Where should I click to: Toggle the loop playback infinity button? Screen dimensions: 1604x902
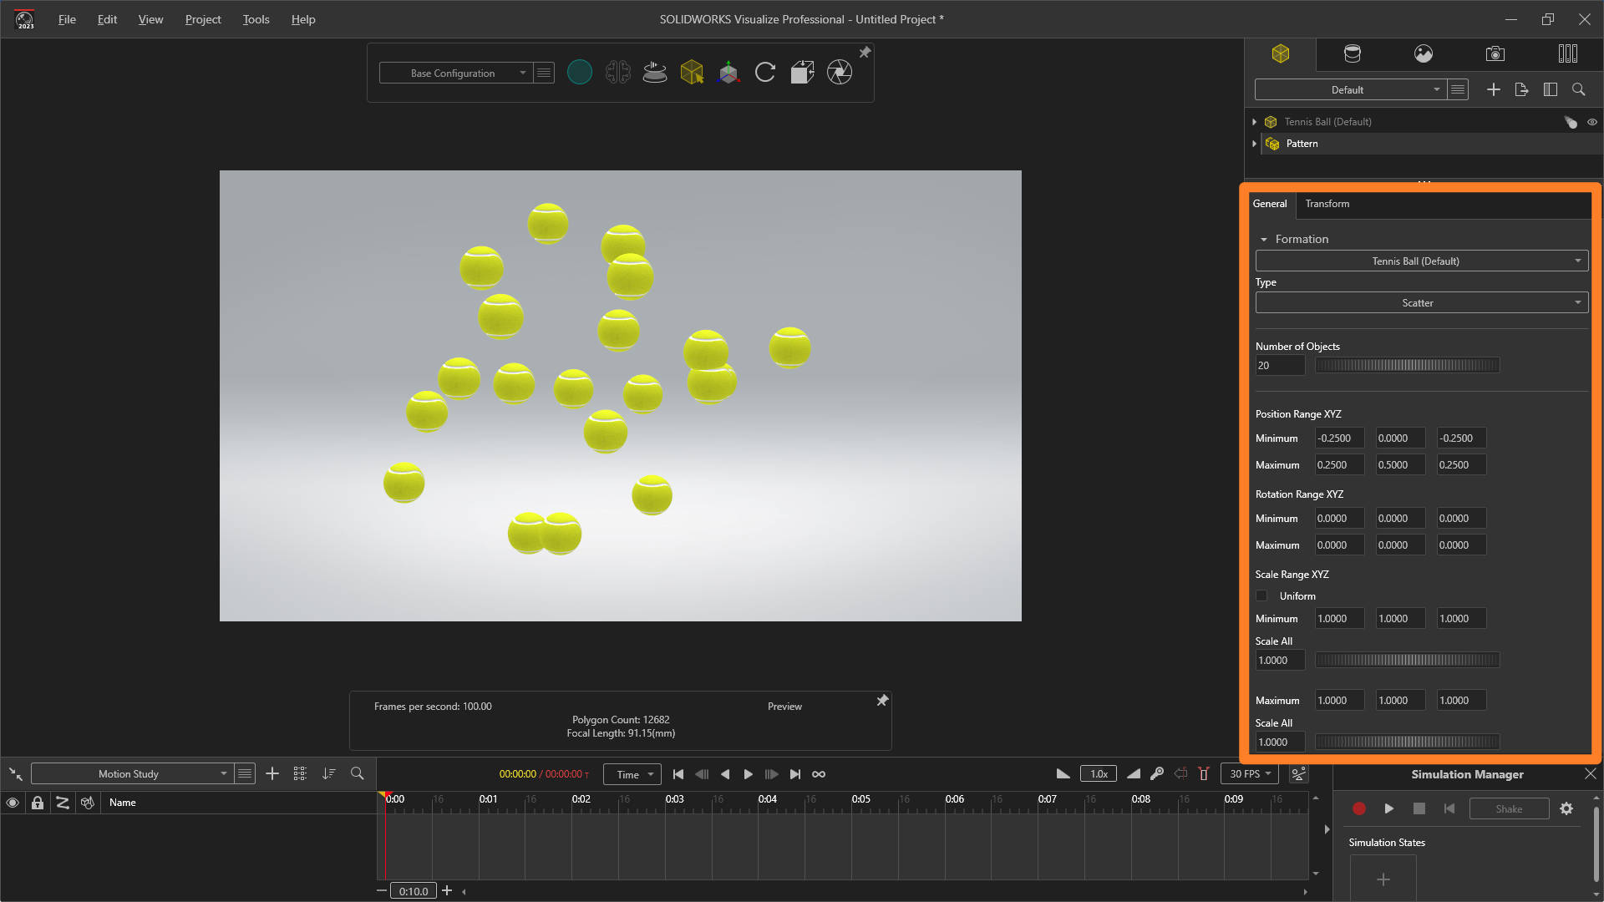(819, 774)
